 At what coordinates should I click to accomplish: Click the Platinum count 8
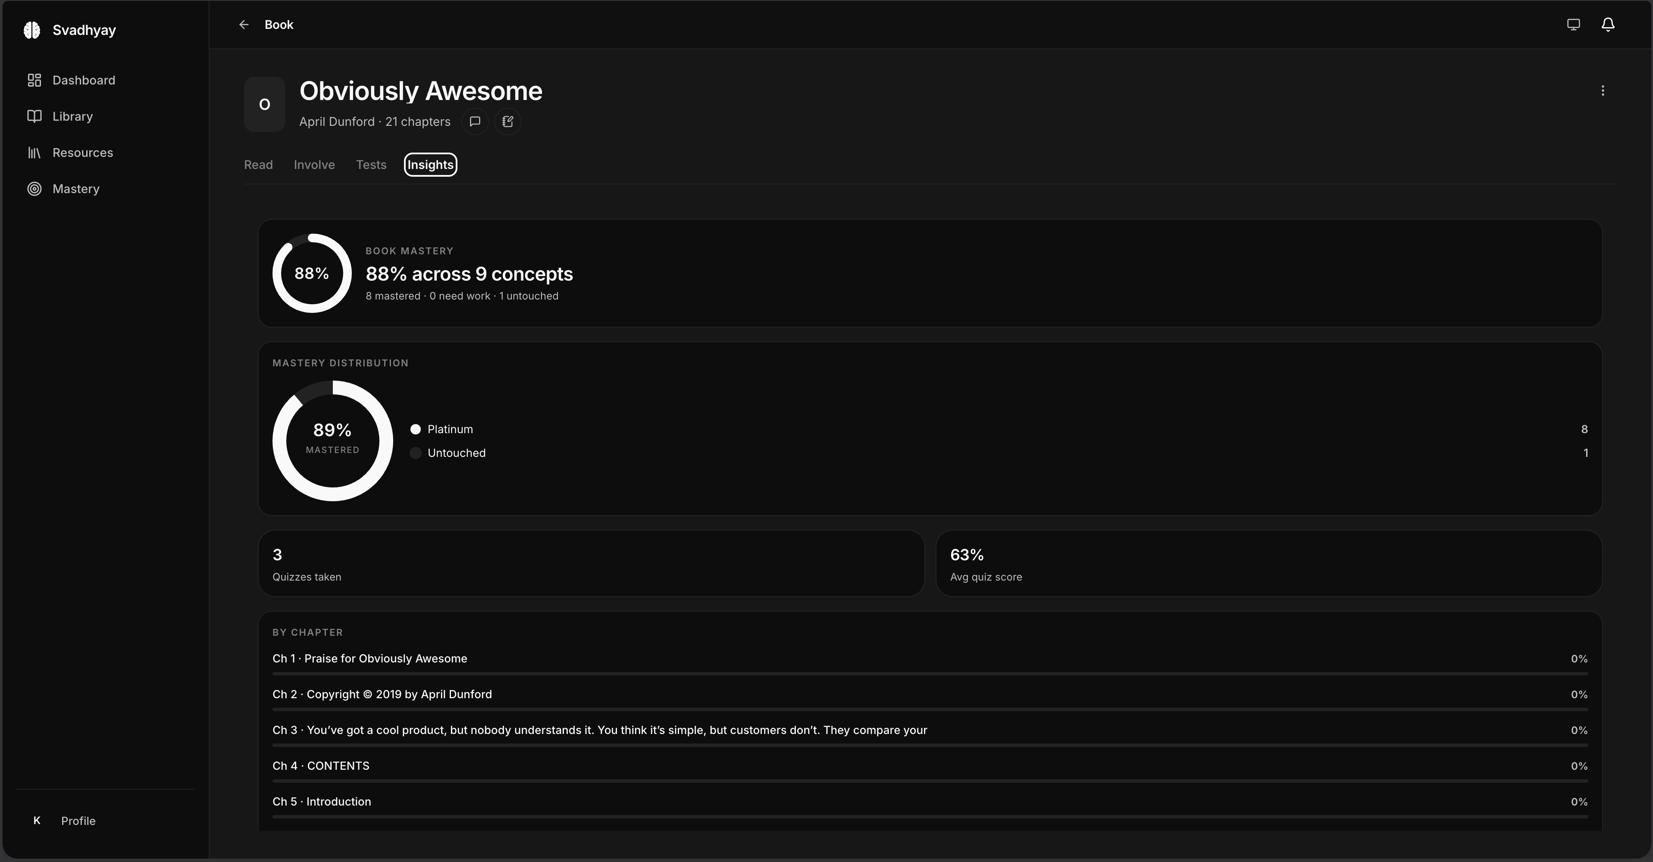[x=1584, y=429]
